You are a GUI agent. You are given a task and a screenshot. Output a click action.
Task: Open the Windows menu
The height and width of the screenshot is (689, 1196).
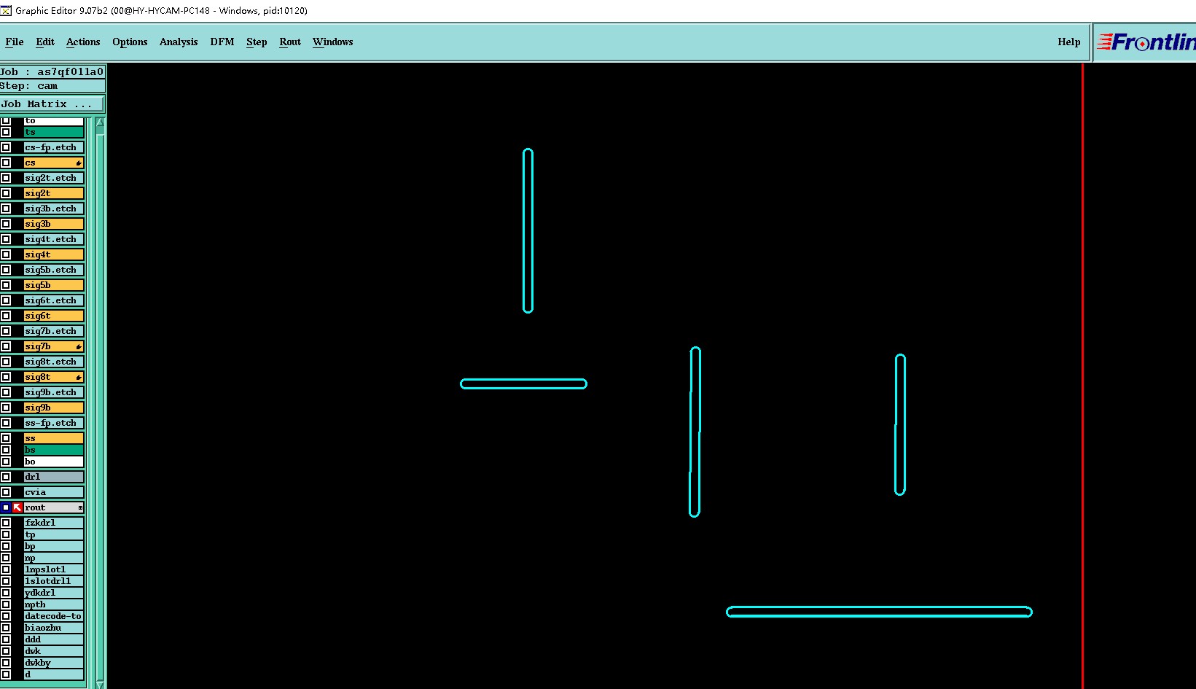click(333, 42)
